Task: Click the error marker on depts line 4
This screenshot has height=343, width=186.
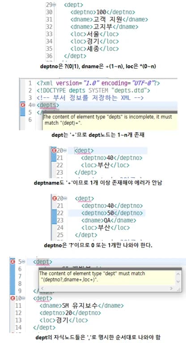Action: pyautogui.click(x=22, y=105)
